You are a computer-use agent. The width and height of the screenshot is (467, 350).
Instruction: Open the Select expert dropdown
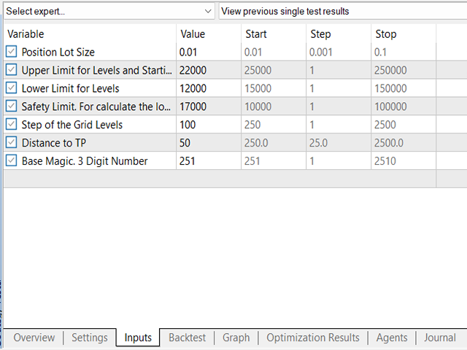pyautogui.click(x=109, y=12)
